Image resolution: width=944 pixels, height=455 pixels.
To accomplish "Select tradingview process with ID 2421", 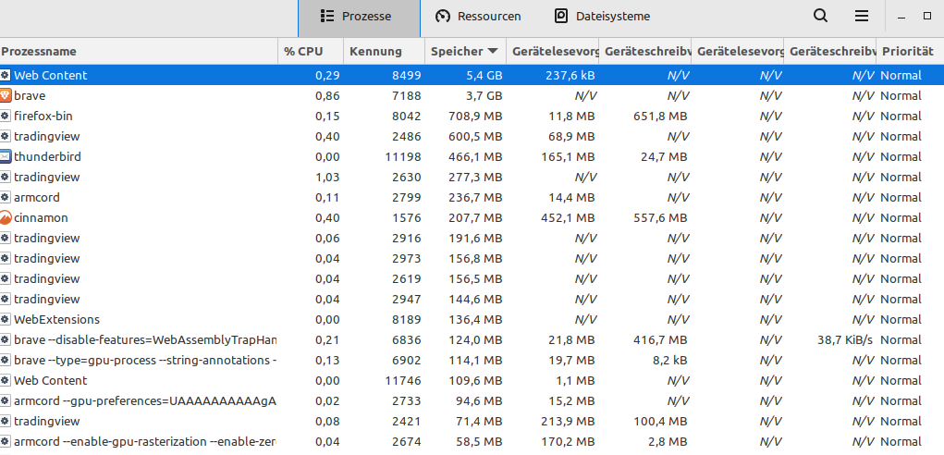I will point(472,422).
